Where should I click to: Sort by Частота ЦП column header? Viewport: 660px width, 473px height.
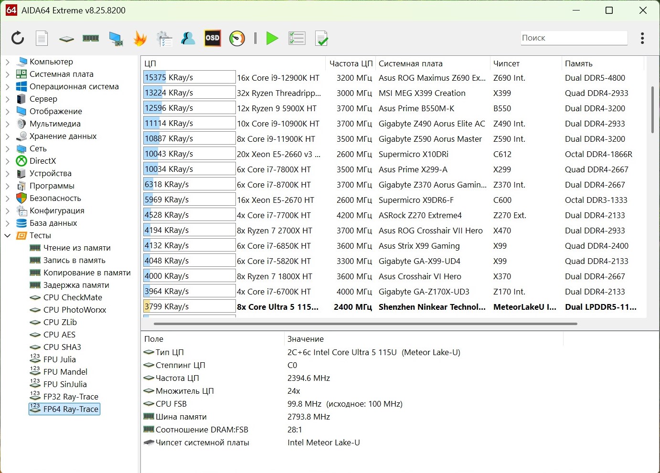351,63
